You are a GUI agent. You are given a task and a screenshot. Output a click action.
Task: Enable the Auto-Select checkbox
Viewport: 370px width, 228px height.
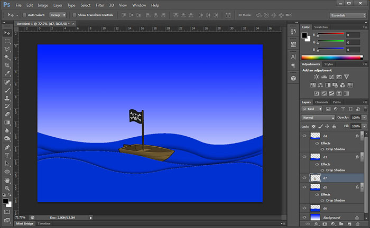coord(24,15)
